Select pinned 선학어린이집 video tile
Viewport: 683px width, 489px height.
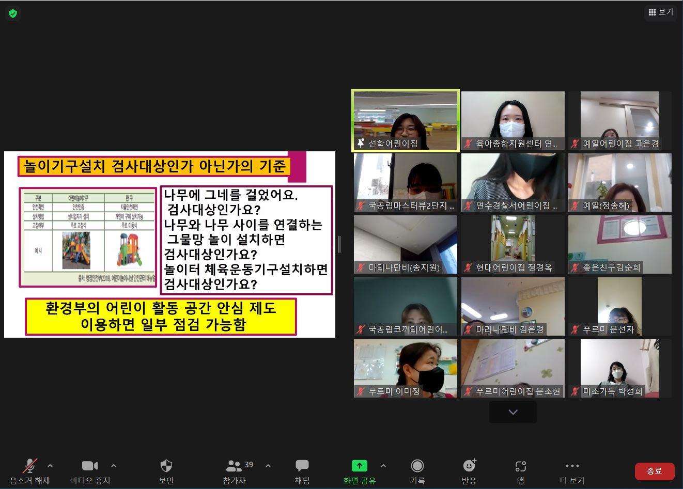(406, 120)
